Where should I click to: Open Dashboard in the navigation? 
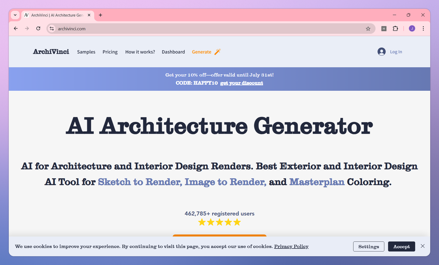(173, 52)
